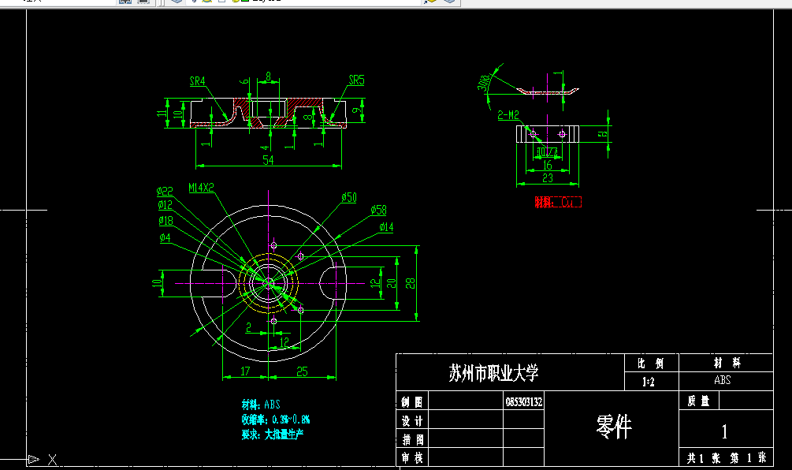Select the red highlighted 材料 Cu annotation
This screenshot has height=470, width=792.
(x=559, y=200)
